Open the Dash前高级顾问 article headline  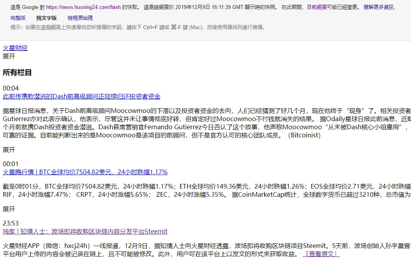[x=82, y=96]
